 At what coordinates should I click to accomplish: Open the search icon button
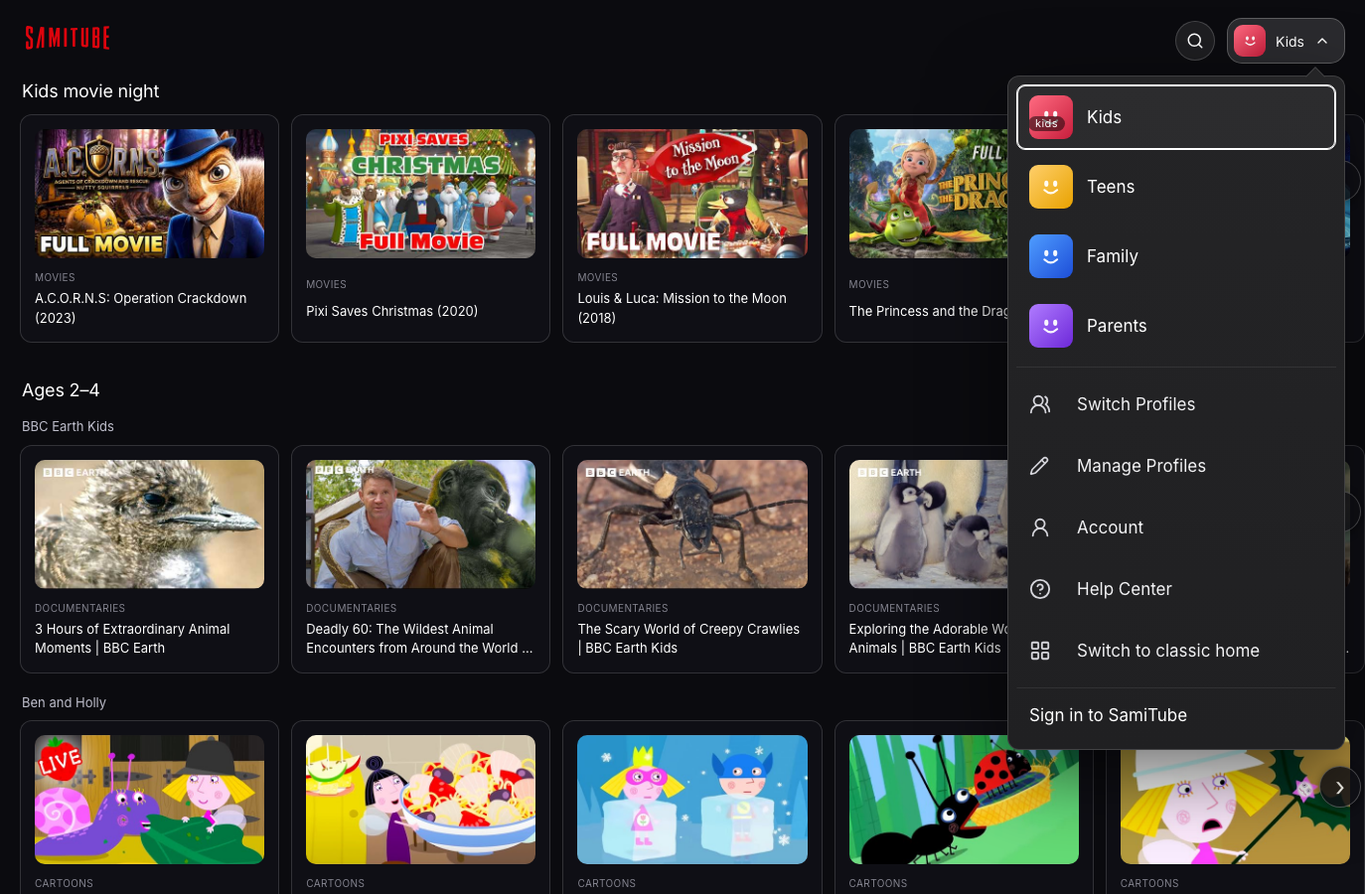pyautogui.click(x=1195, y=41)
